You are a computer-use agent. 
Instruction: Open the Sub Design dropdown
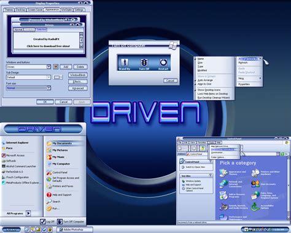pos(49,77)
